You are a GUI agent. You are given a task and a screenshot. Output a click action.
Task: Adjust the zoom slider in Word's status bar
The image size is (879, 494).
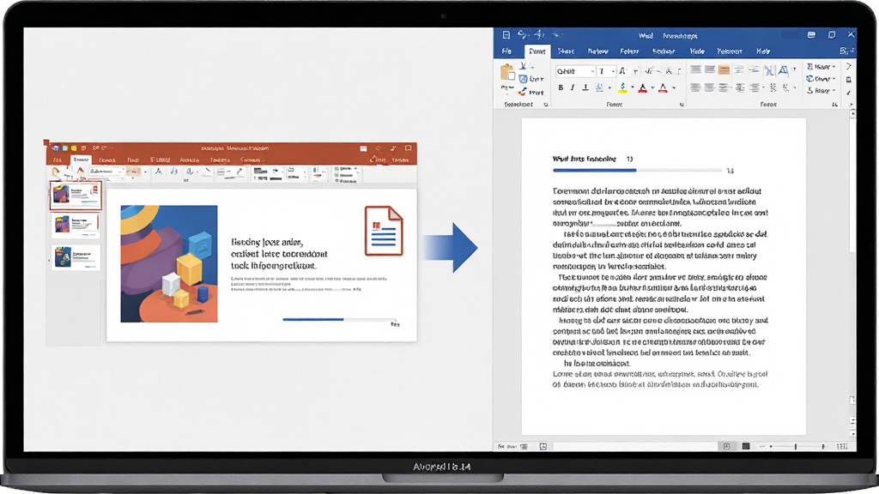tap(796, 446)
